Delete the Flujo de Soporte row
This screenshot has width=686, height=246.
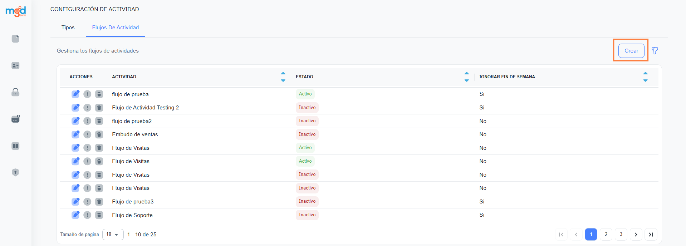click(99, 215)
